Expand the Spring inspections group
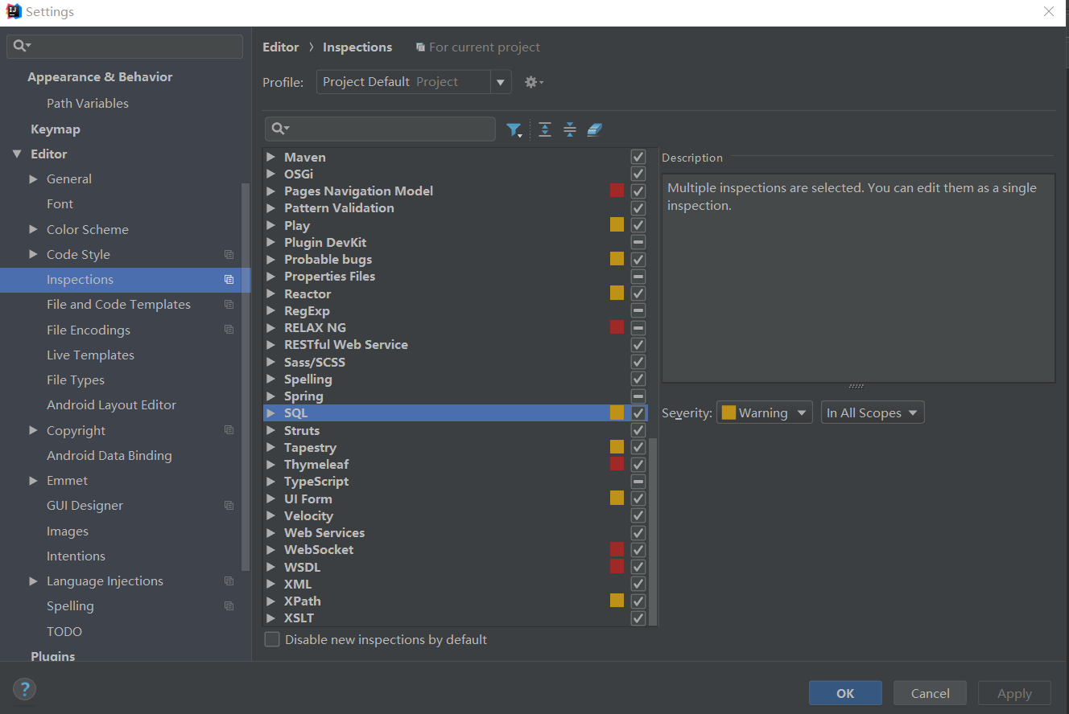1069x714 pixels. pyautogui.click(x=271, y=396)
